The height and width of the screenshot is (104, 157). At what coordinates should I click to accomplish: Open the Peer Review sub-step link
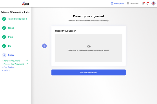[x=9, y=67]
